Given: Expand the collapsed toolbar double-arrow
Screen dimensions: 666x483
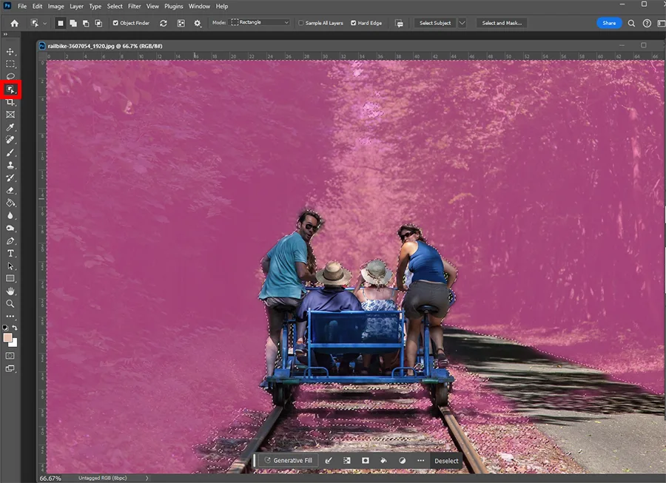Looking at the screenshot, I should pyautogui.click(x=5, y=34).
